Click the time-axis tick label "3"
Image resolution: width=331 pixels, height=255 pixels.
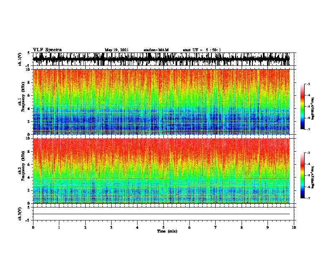click(x=111, y=227)
